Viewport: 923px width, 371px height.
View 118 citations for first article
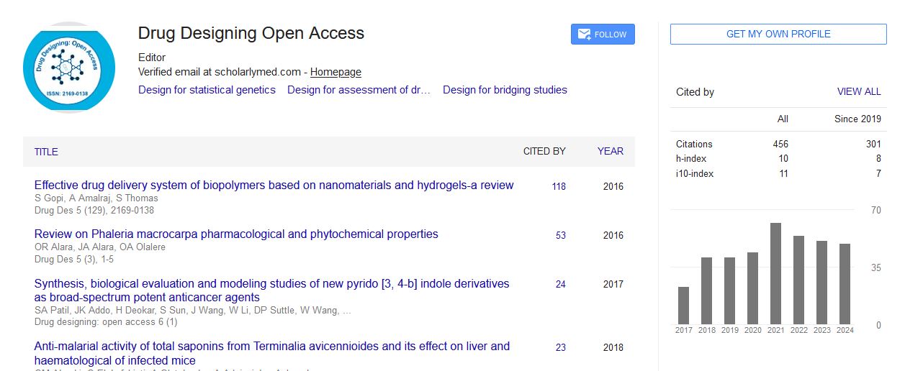559,187
